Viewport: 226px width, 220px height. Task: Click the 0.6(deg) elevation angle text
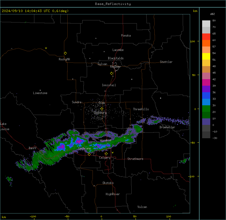click(x=60, y=11)
